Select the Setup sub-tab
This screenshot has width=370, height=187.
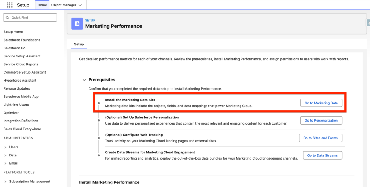click(79, 44)
